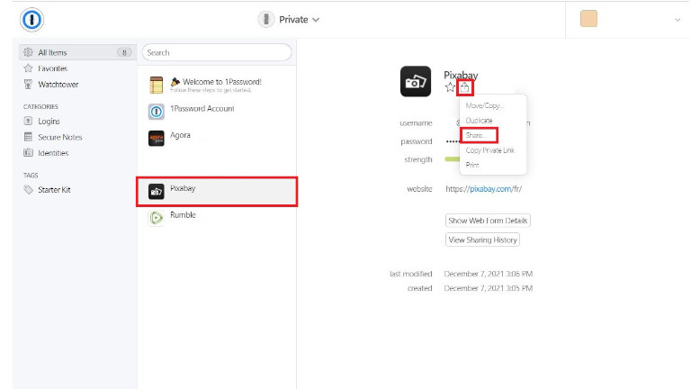
Task: Click the 1Password Account item icon
Action: [x=156, y=112]
